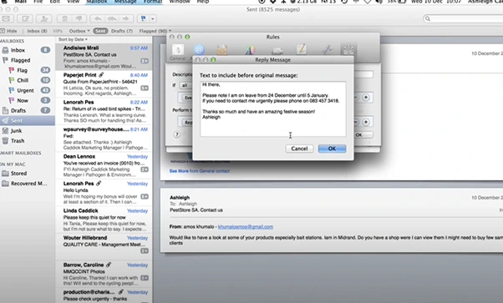The height and width of the screenshot is (303, 503).
Task: Open Viewing preferences icon
Action: click(277, 51)
